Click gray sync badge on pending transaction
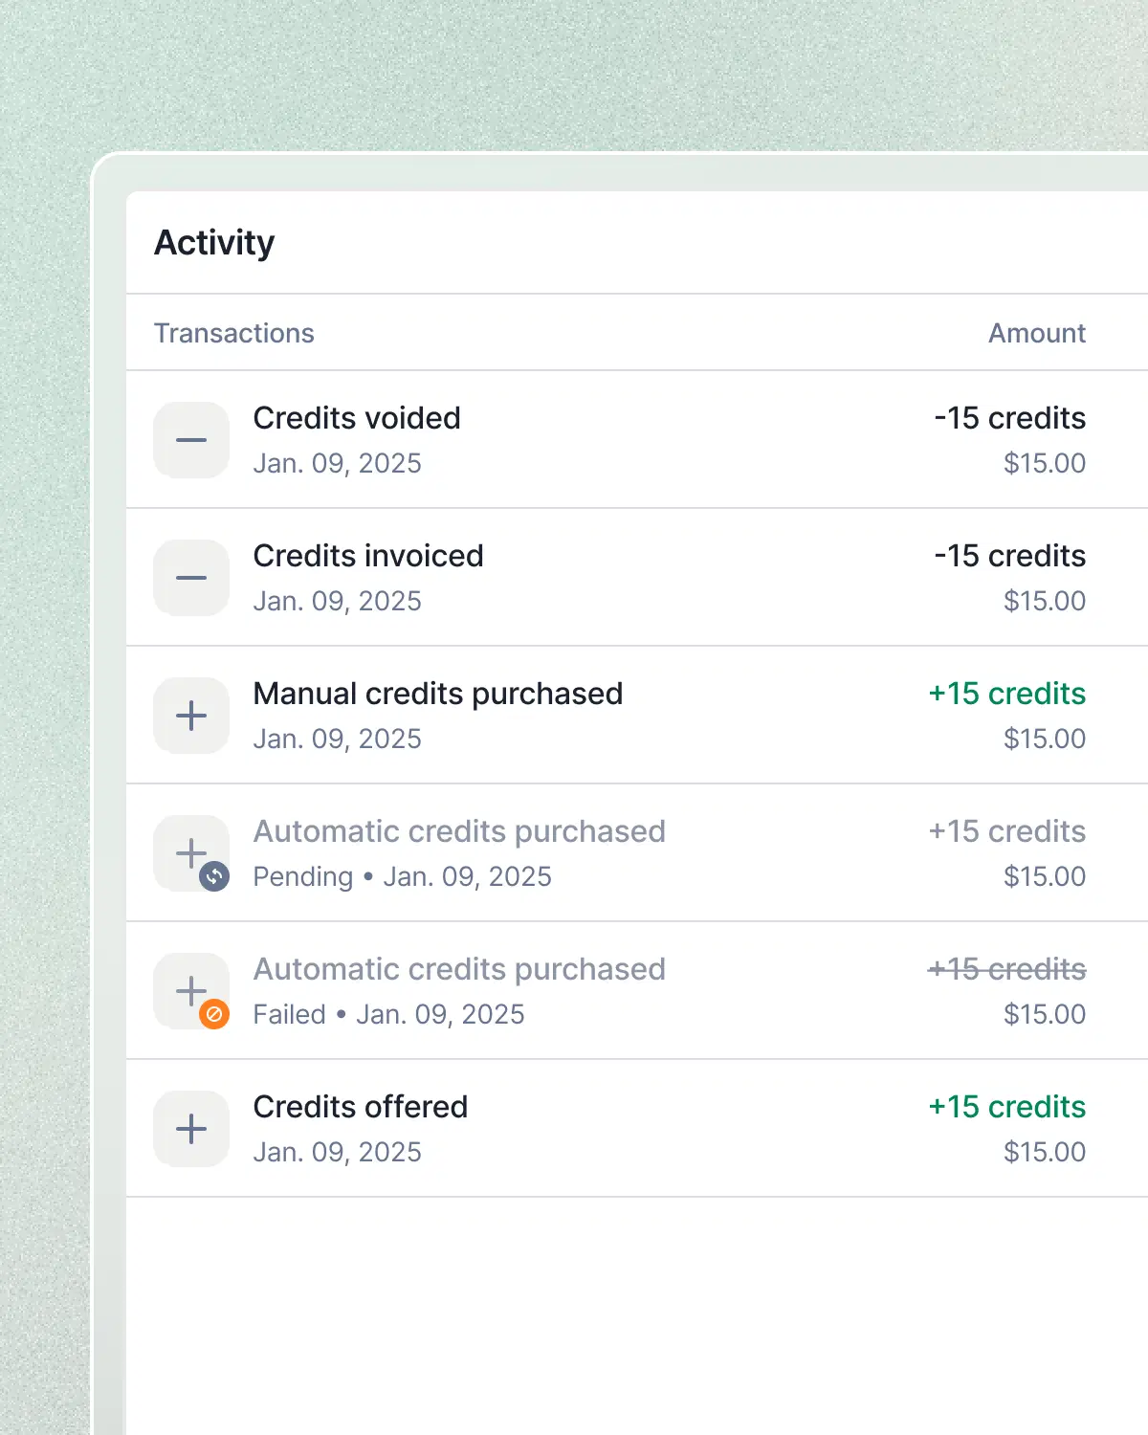 tap(214, 876)
